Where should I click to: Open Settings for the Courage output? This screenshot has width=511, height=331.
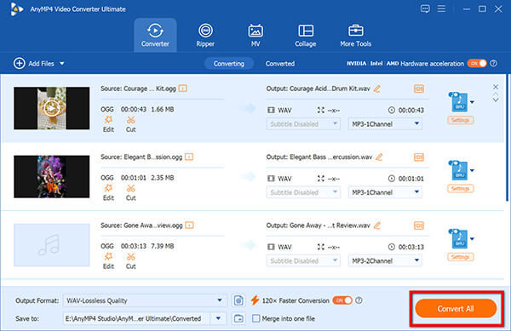tap(460, 120)
